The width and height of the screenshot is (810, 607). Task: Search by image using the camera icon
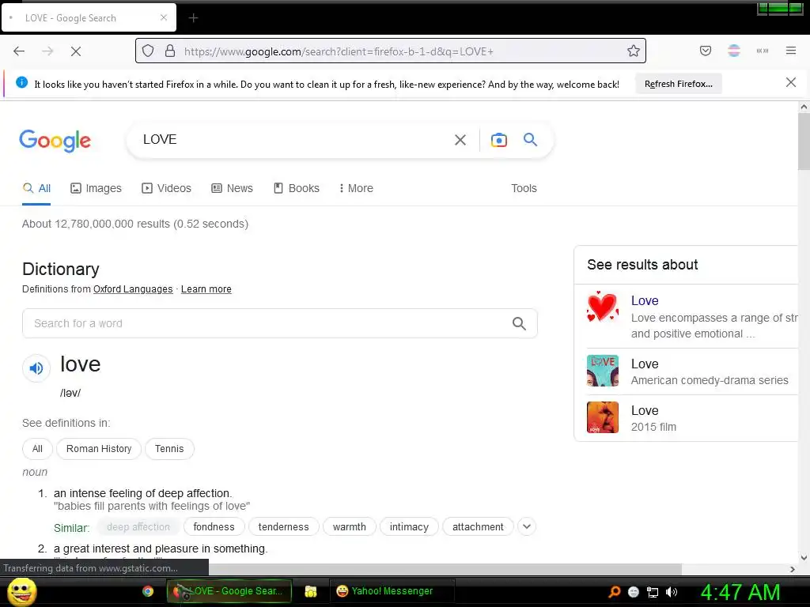point(498,140)
